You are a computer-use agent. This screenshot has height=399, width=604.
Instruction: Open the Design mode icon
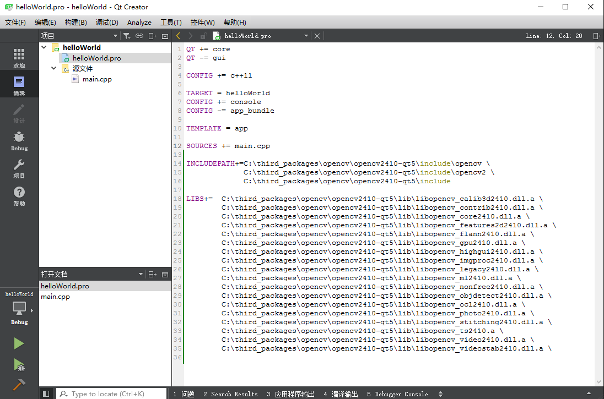19,113
